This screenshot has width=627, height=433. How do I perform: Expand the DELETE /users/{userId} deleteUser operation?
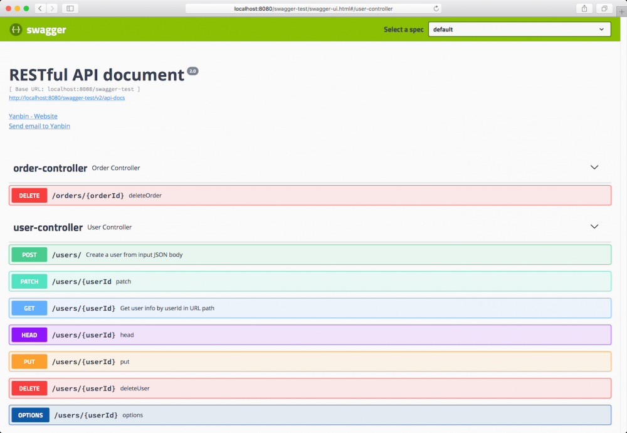310,388
